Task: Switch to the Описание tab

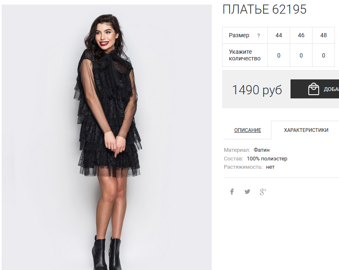Action: [x=247, y=130]
